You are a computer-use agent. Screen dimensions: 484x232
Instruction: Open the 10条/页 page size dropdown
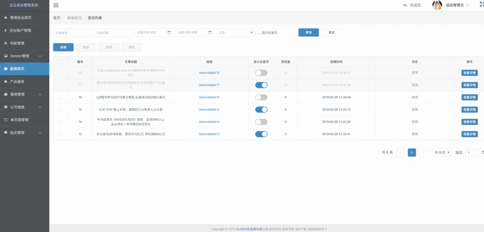[442, 152]
